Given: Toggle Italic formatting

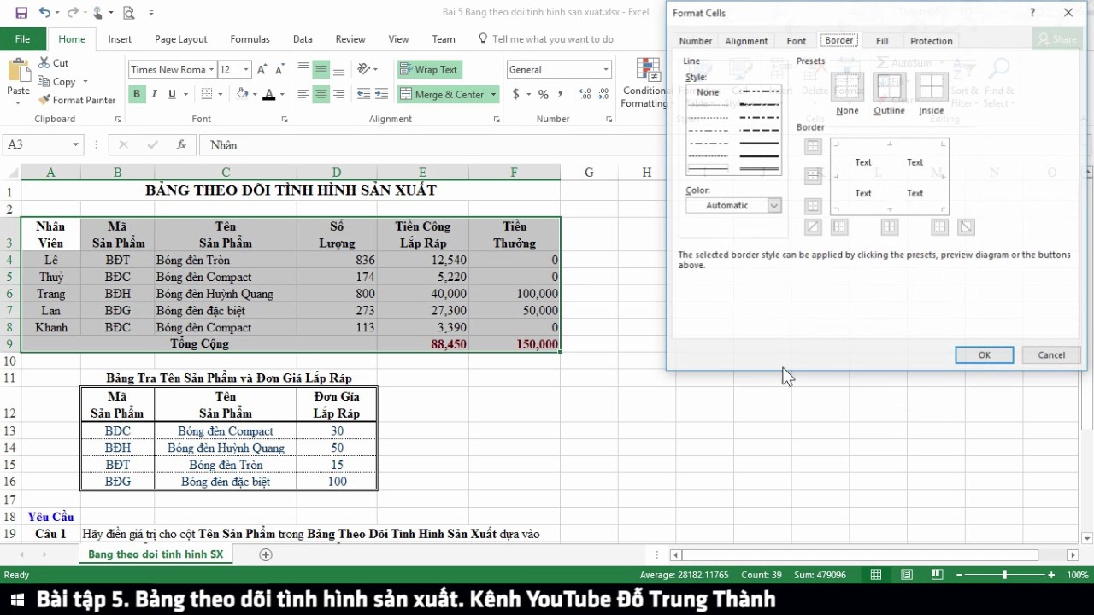Looking at the screenshot, I should tap(154, 94).
